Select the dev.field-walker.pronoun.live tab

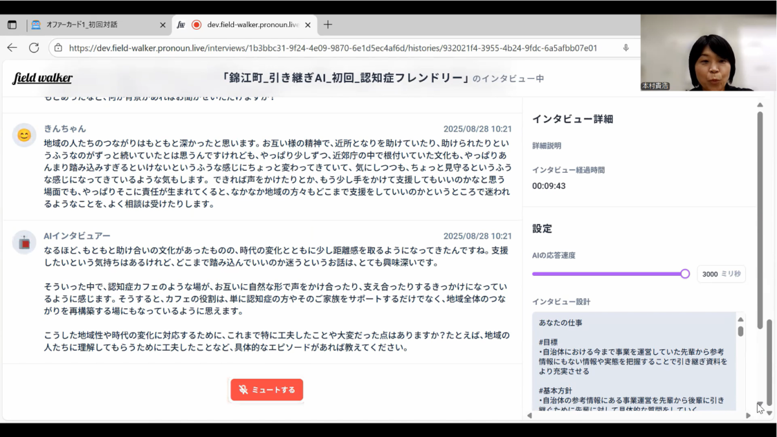(x=253, y=25)
